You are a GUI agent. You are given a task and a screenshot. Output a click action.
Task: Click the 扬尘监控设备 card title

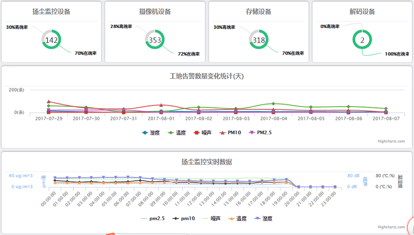(x=51, y=12)
